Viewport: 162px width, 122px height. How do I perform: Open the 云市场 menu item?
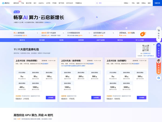click(x=48, y=3)
